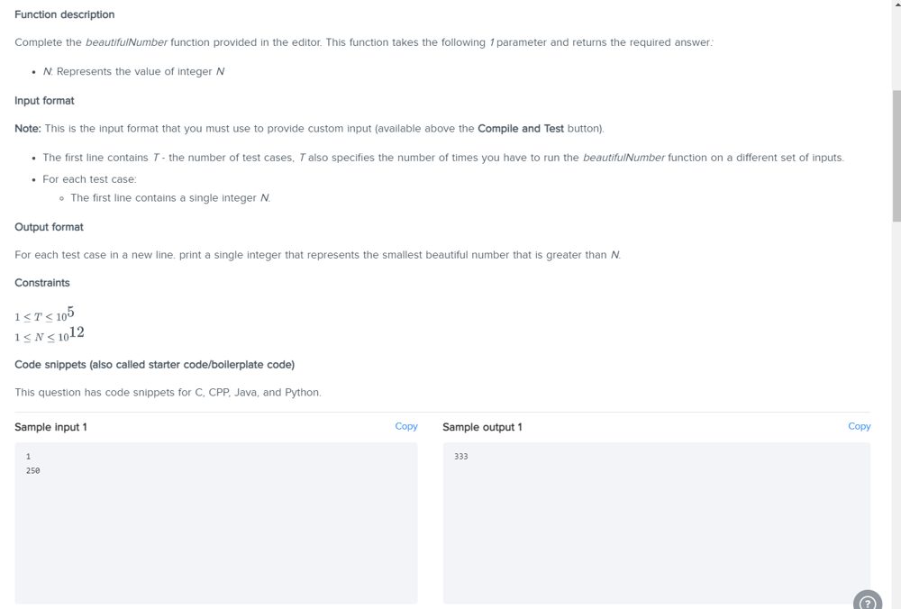The height and width of the screenshot is (609, 901).
Task: Click the bold Compile and Test text
Action: point(521,128)
